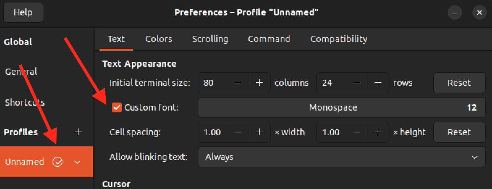Increase the cell width spacing

[259, 132]
